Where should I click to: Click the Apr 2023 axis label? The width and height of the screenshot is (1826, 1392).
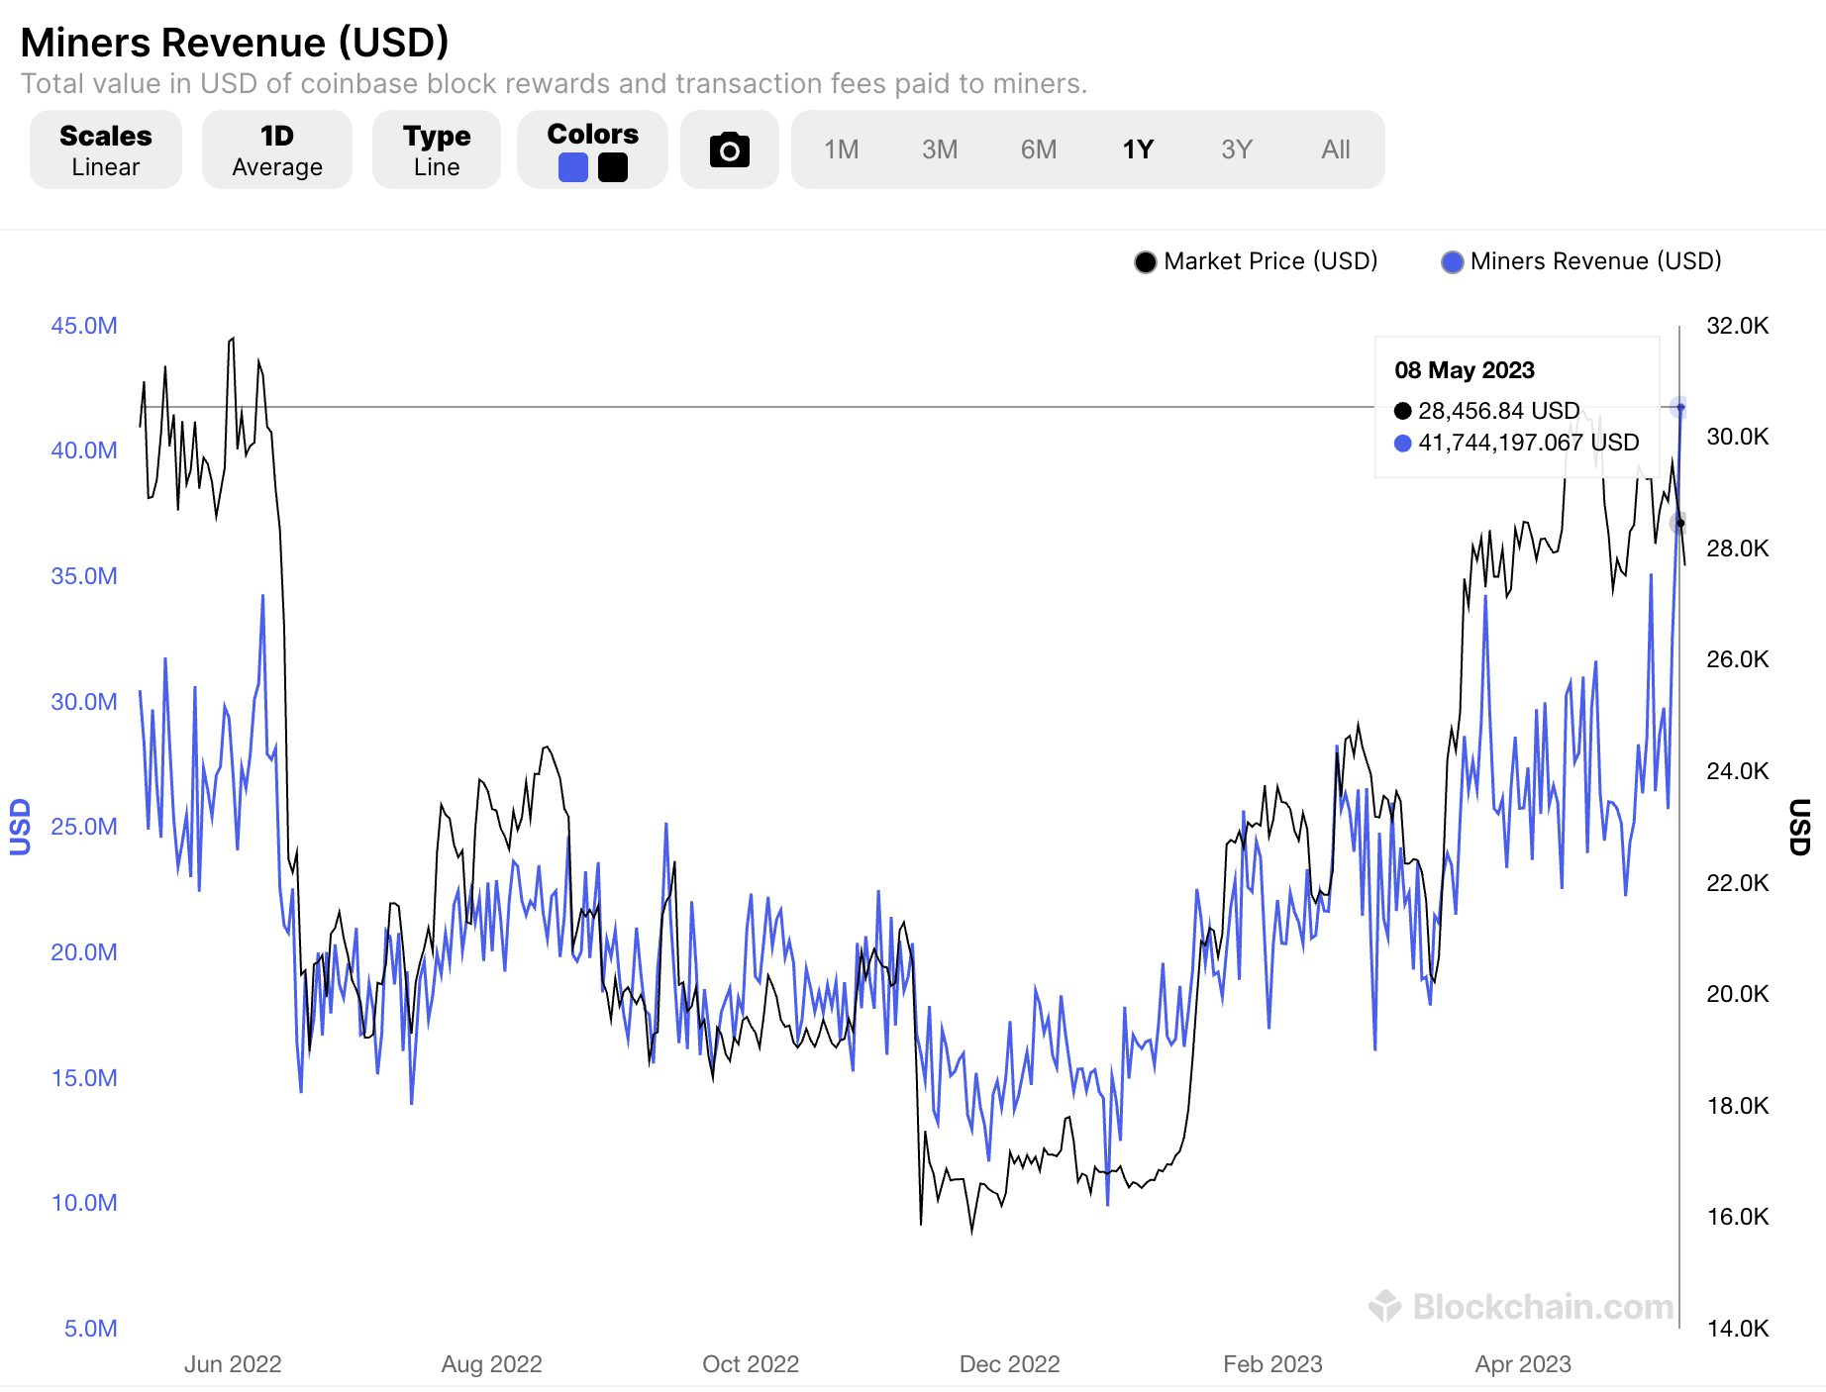point(1523,1364)
